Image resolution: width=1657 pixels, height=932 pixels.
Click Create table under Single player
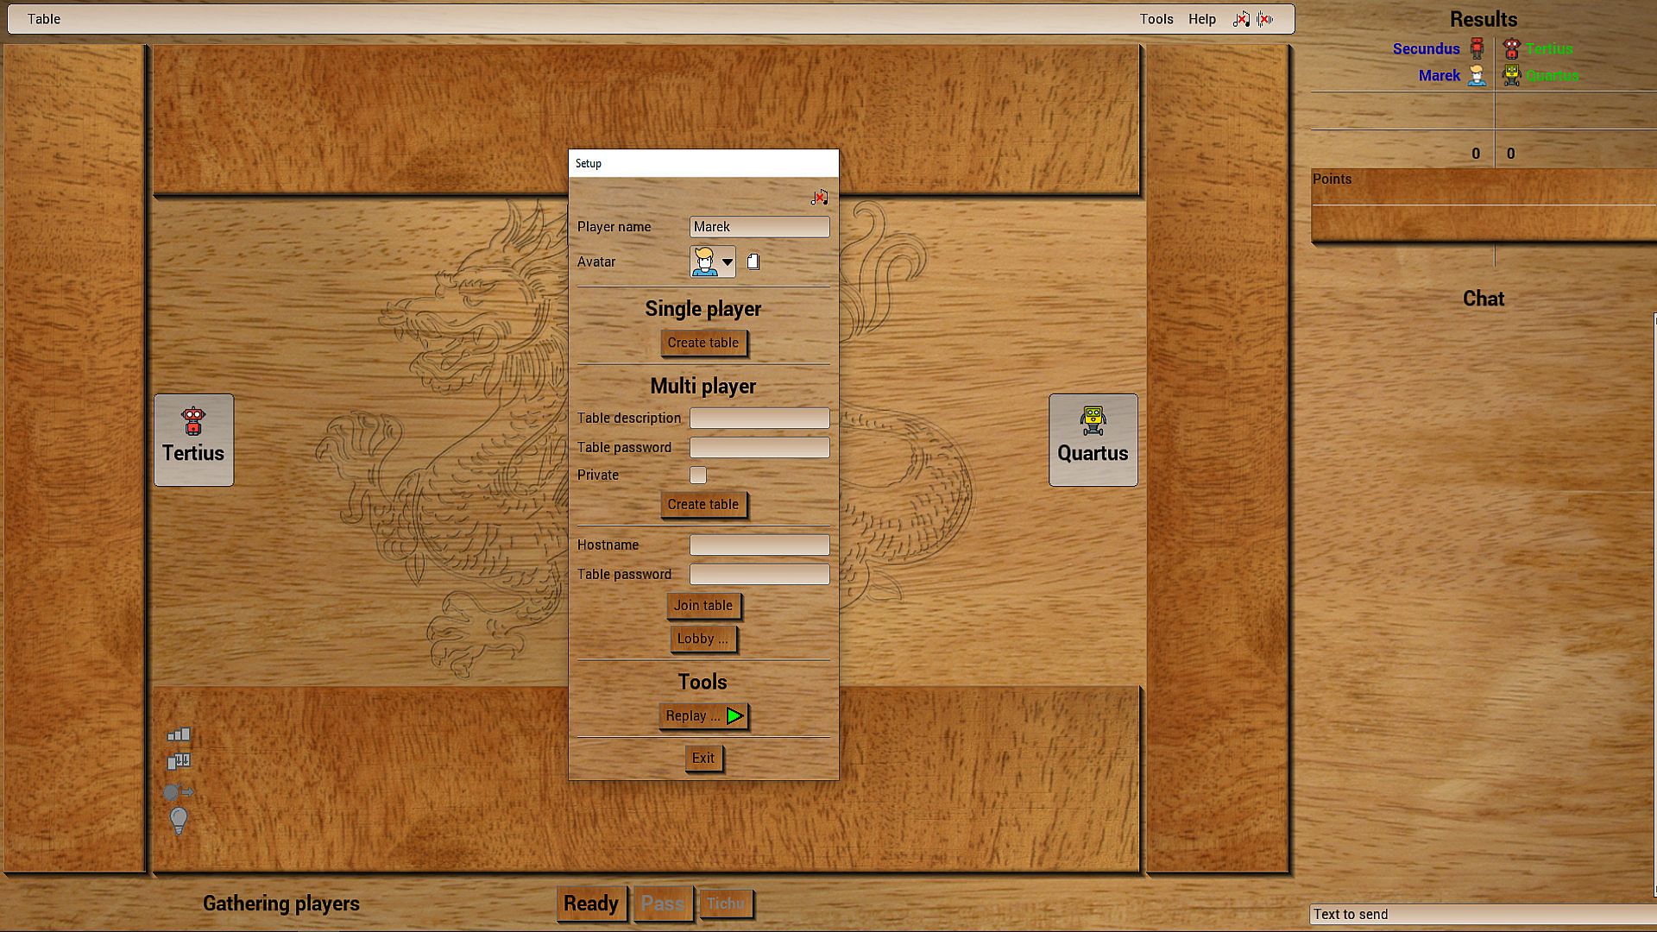702,343
